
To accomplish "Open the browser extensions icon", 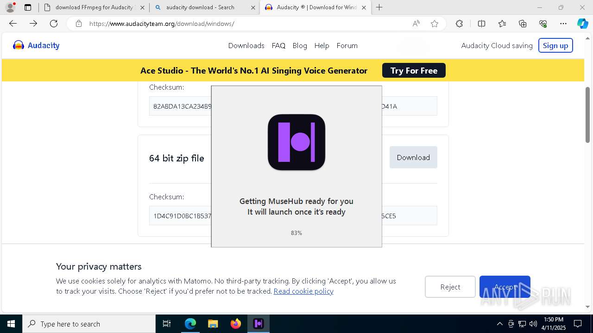I will tap(459, 24).
